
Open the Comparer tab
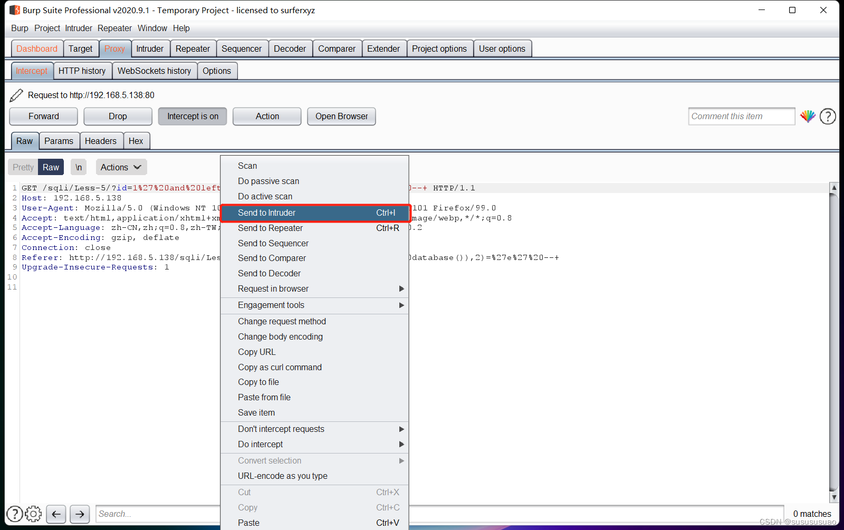point(337,49)
